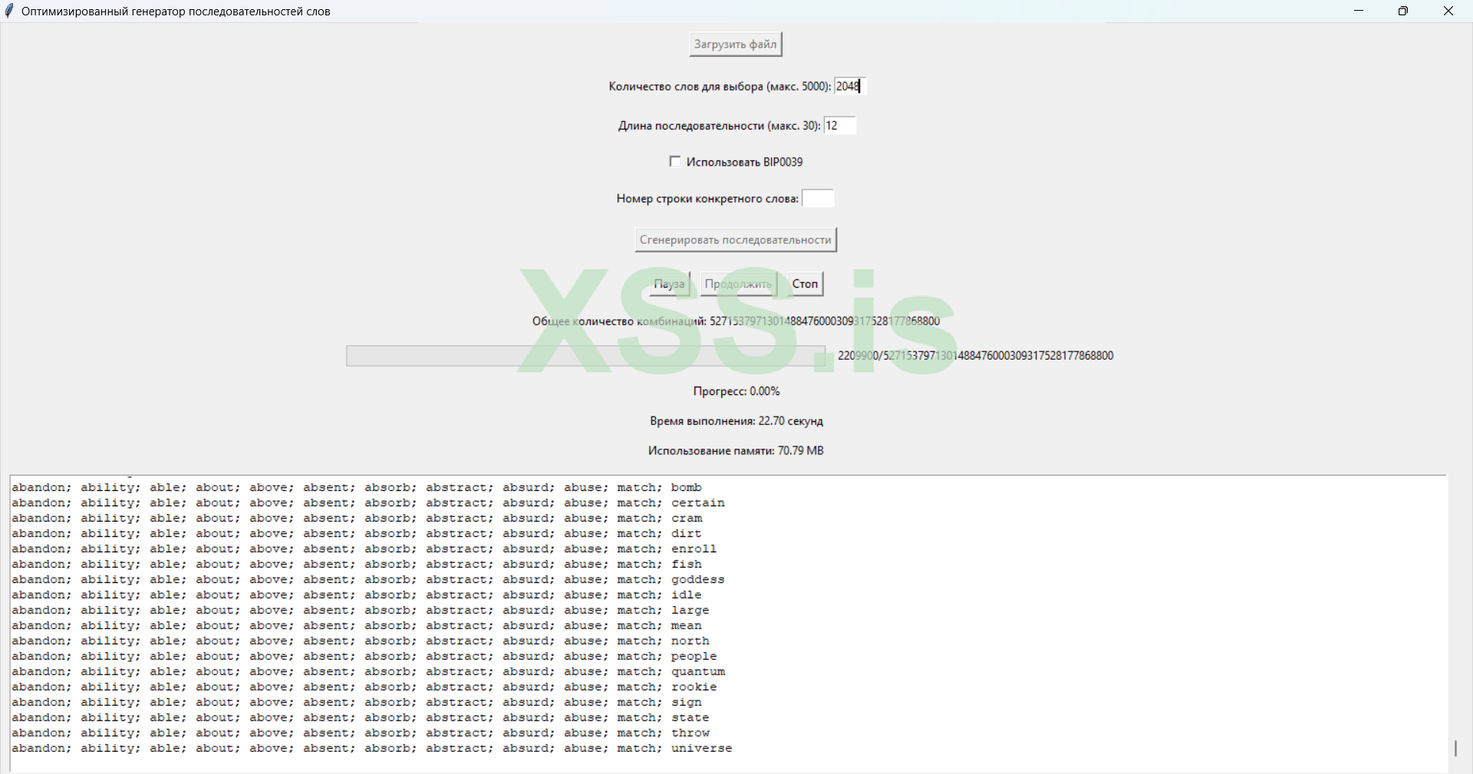Image resolution: width=1473 pixels, height=774 pixels.
Task: Click the word quantum in output list
Action: (x=698, y=672)
